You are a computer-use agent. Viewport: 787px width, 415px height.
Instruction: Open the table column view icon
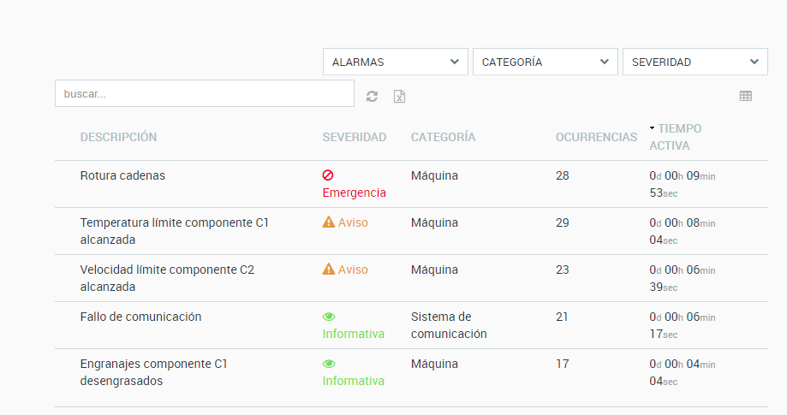pos(745,97)
